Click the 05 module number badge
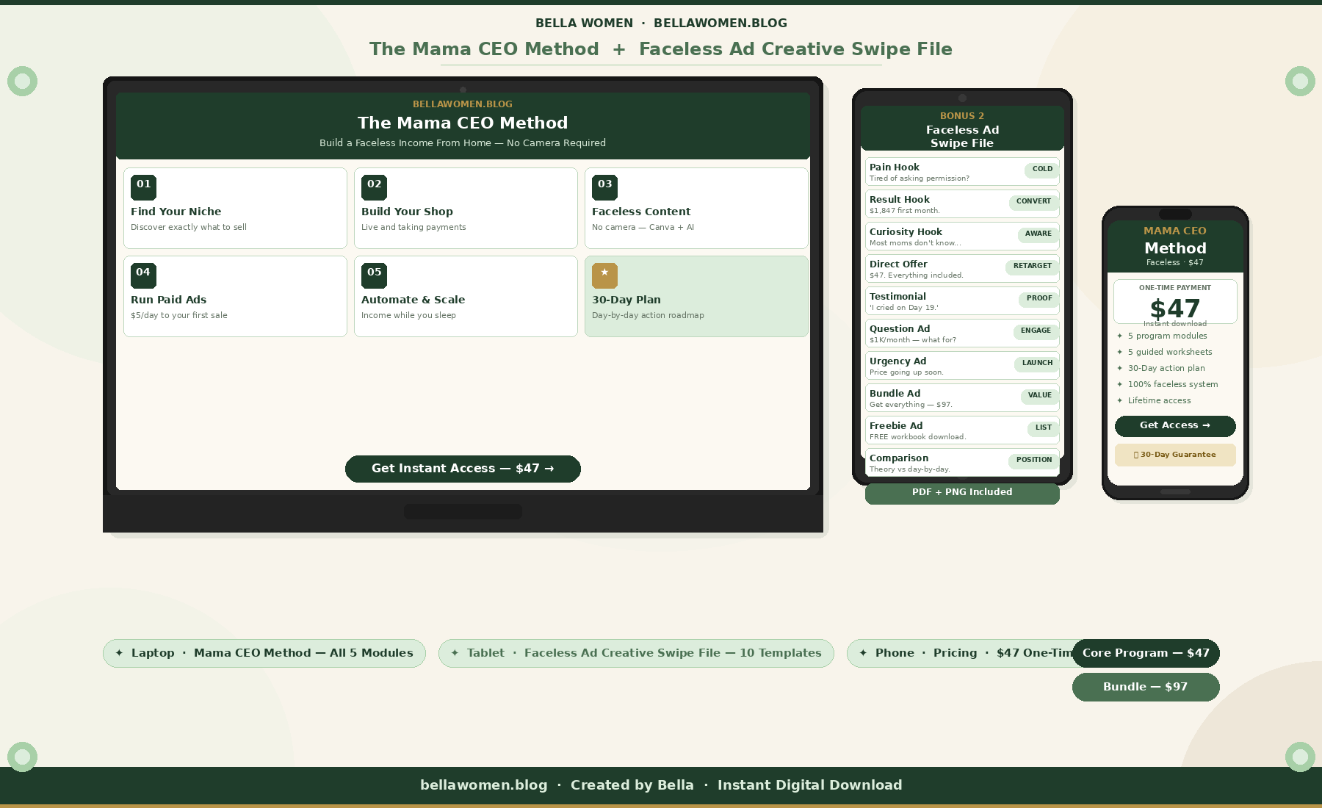The image size is (1322, 808). 374,275
